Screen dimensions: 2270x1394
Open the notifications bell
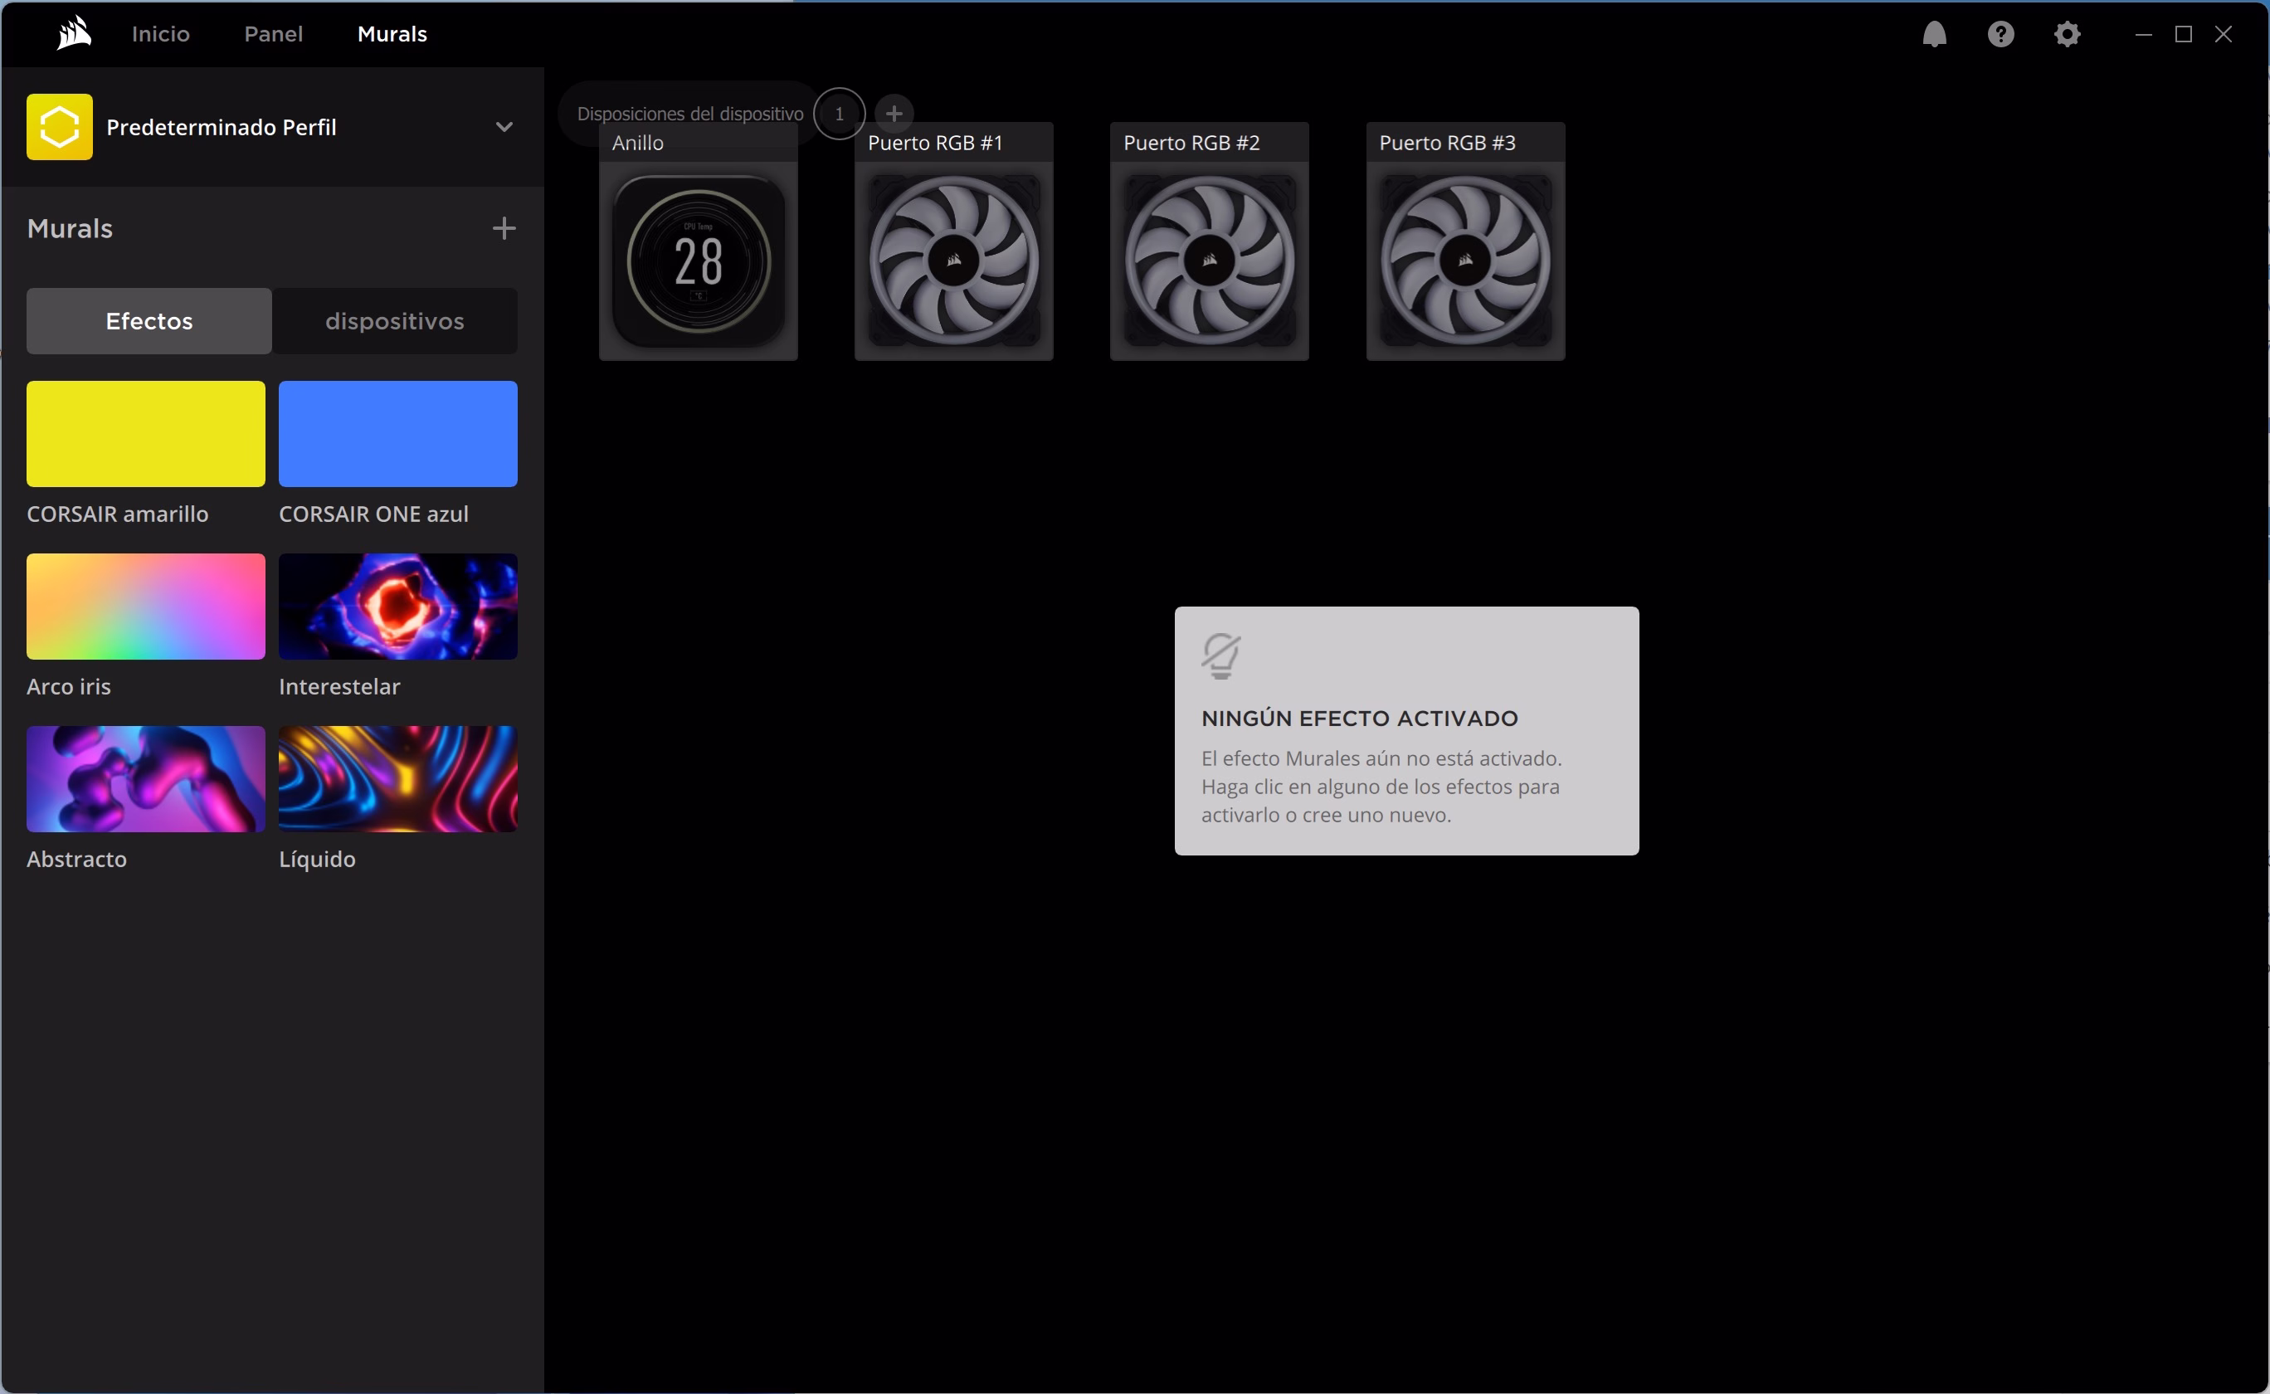tap(1934, 34)
